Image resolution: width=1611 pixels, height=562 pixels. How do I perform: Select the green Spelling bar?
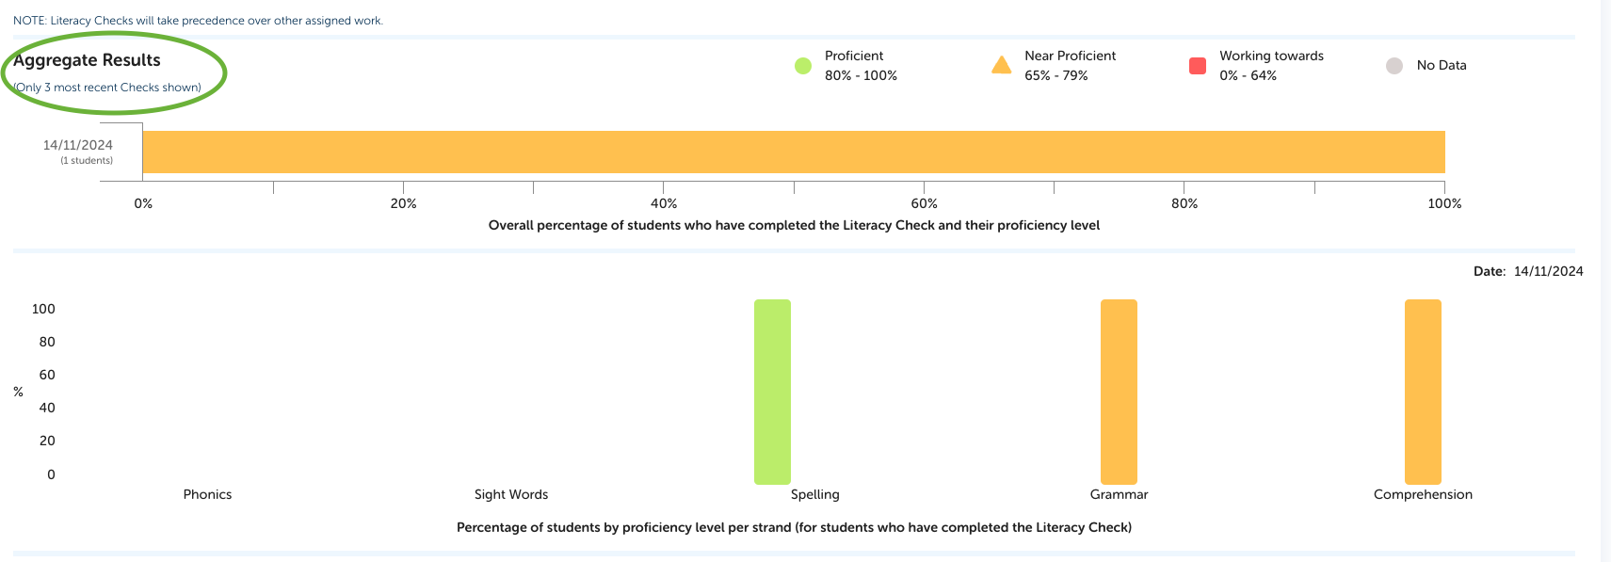(x=772, y=392)
